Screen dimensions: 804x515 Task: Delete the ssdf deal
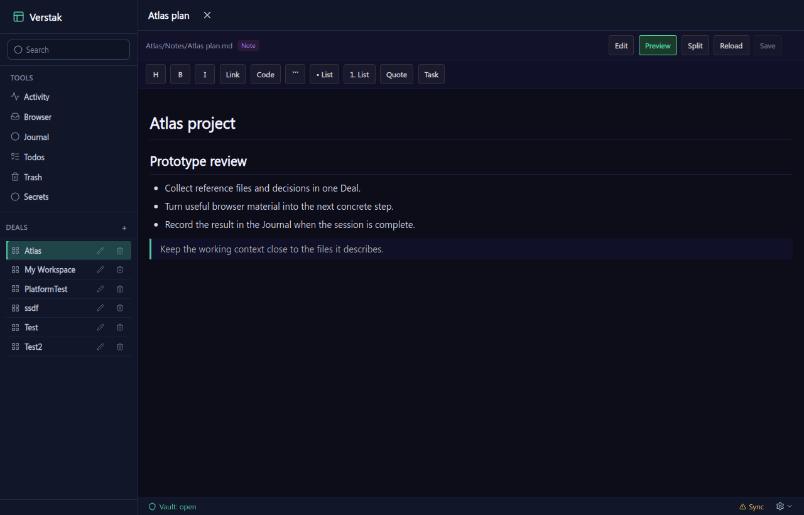[x=120, y=308]
